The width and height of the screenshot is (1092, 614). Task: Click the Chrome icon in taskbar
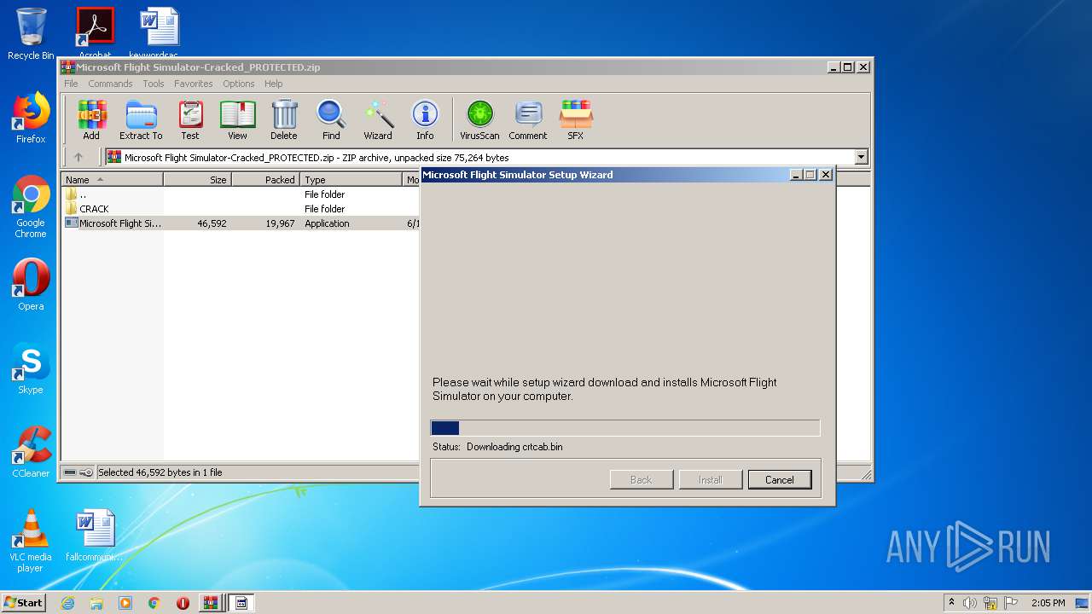click(x=154, y=603)
